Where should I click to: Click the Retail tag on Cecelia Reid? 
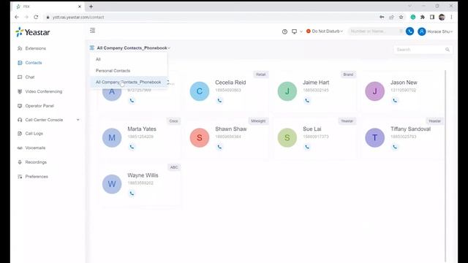[260, 75]
